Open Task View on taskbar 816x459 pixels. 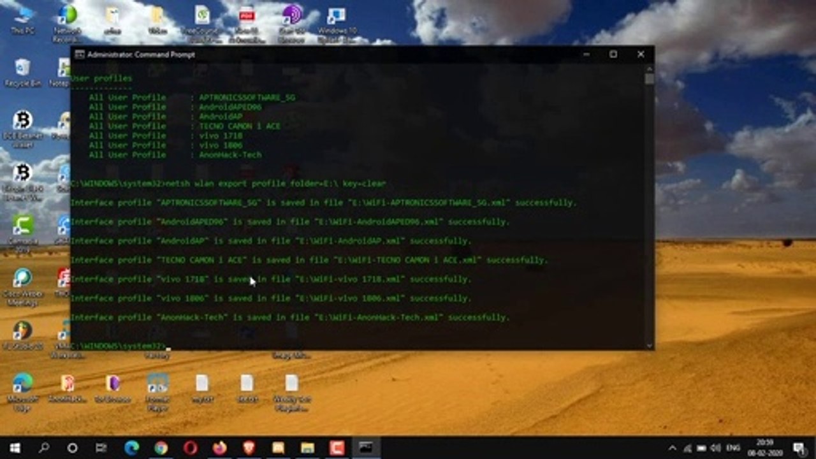point(101,448)
